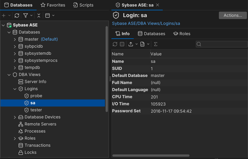
Task: Open the Sybase ASE/DBA Views/Logins/sa breadcrumb link
Action: 146,23
